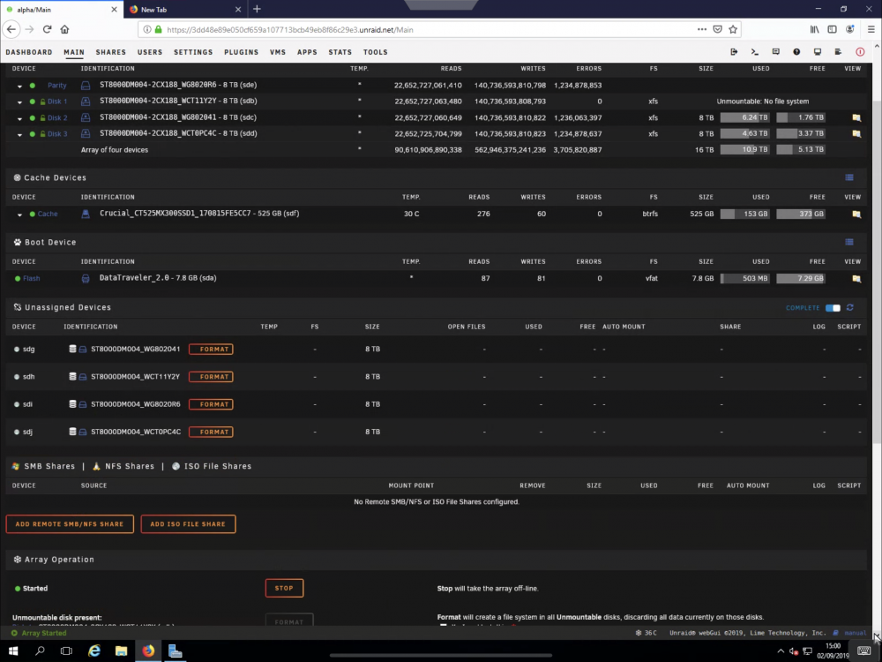Toggle the Help question mark icon
This screenshot has height=662, width=882.
(796, 52)
